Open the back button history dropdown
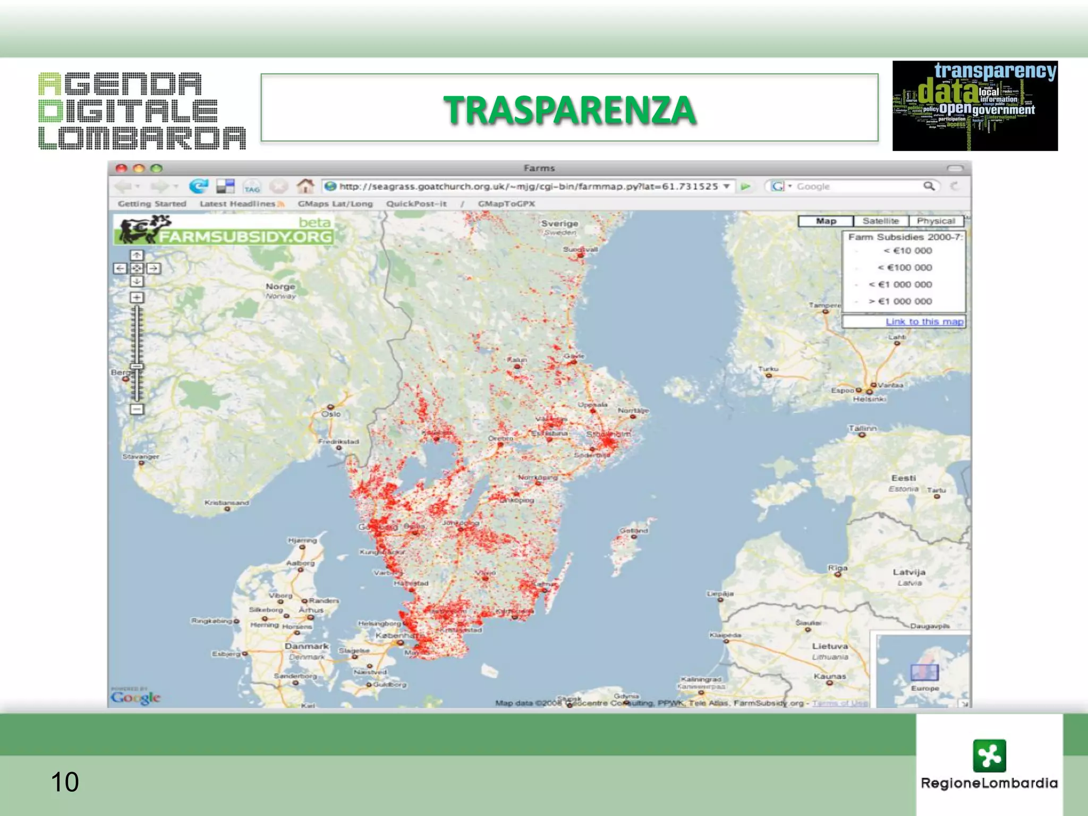 click(138, 186)
